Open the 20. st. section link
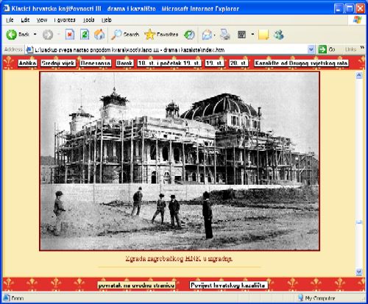 [x=238, y=63]
